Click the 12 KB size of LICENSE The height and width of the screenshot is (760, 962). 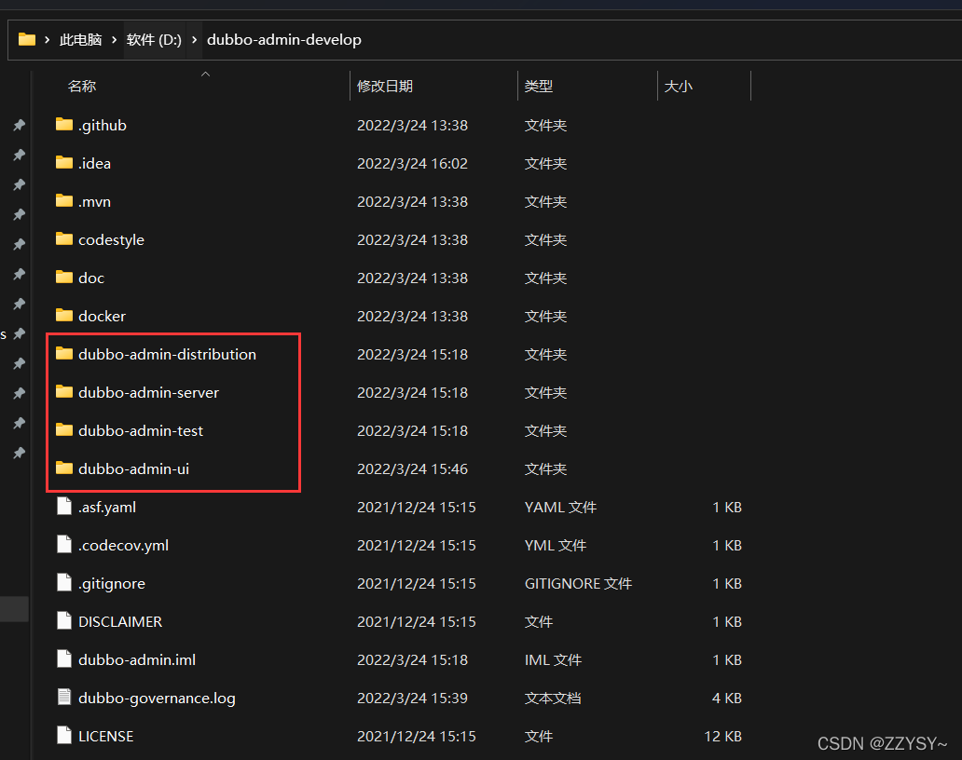point(722,736)
